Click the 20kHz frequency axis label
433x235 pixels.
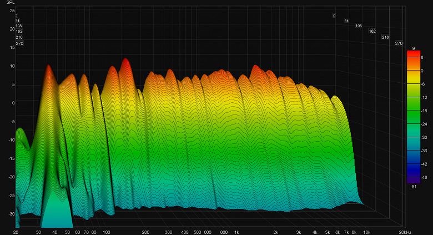point(405,232)
